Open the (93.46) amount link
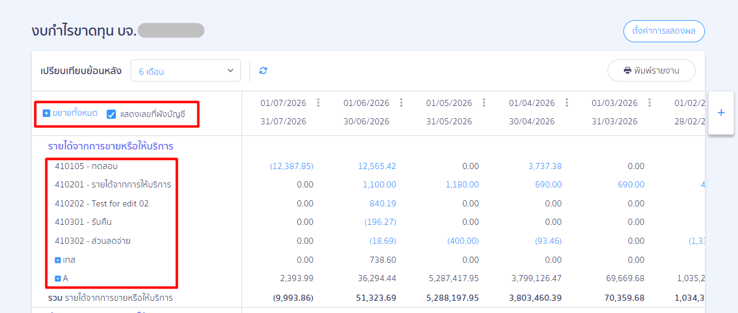This screenshot has height=313, width=738. click(x=547, y=241)
